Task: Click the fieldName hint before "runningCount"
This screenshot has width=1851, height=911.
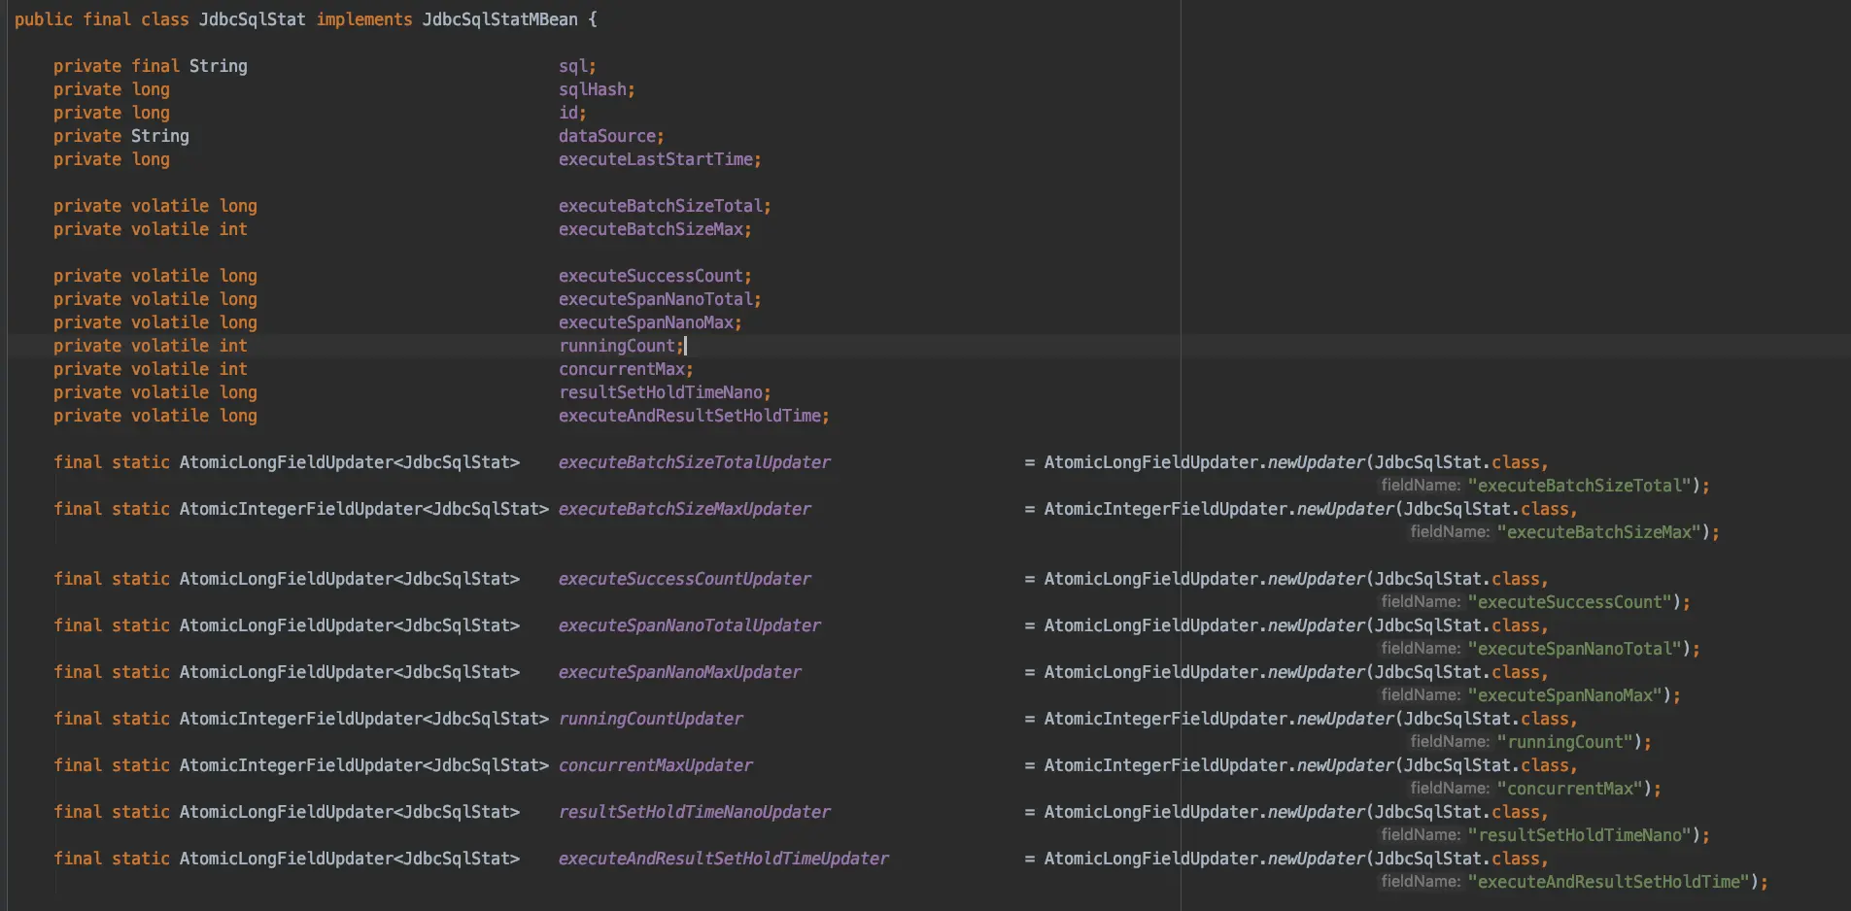Action: click(x=1450, y=742)
